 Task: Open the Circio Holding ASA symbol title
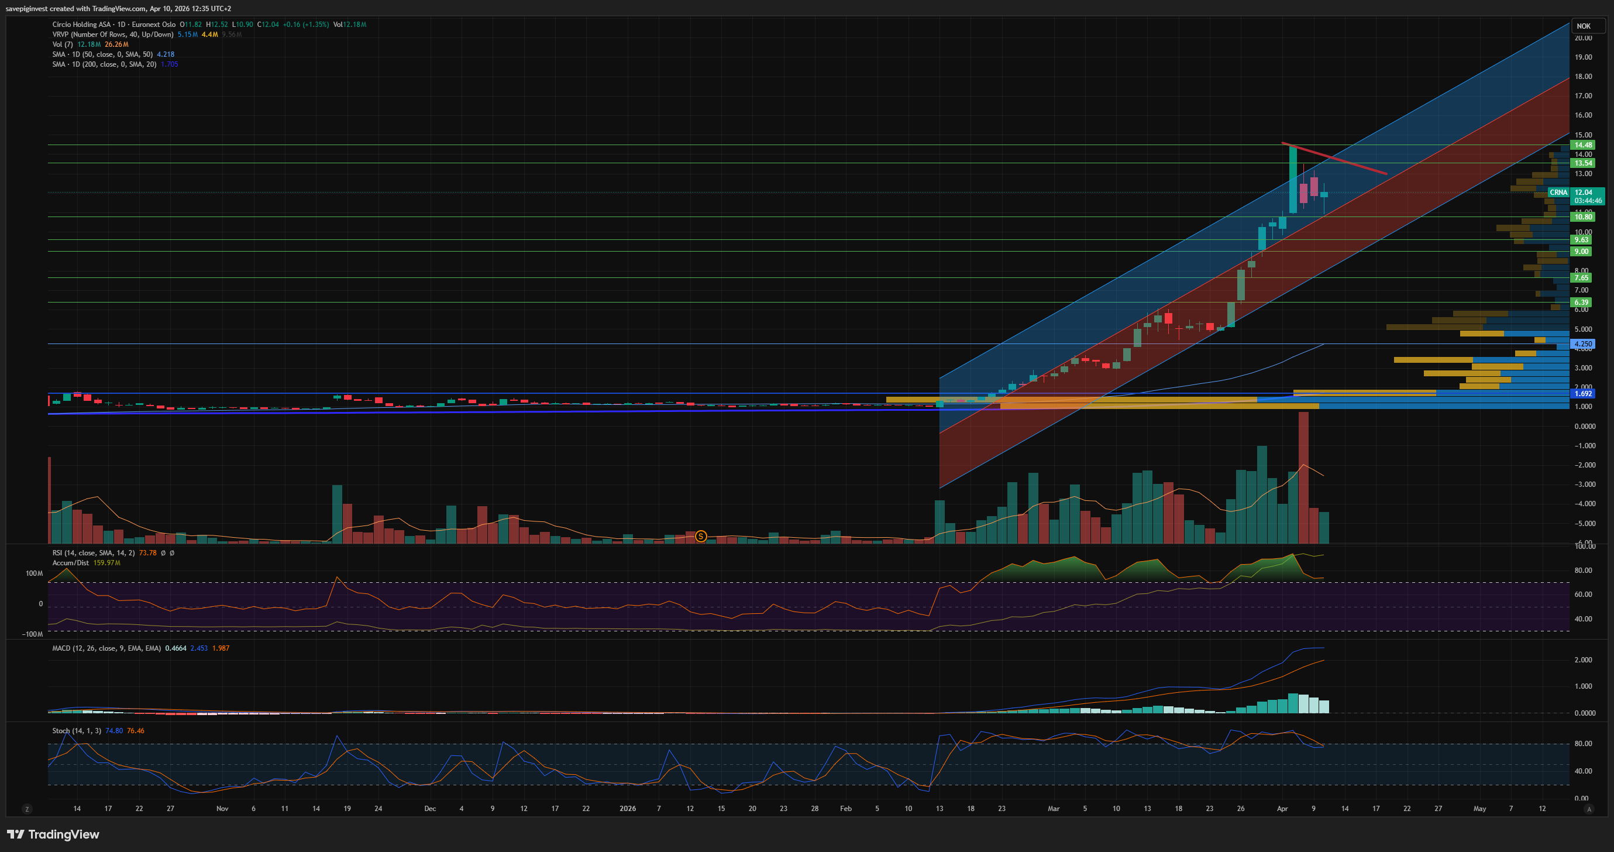coord(81,25)
